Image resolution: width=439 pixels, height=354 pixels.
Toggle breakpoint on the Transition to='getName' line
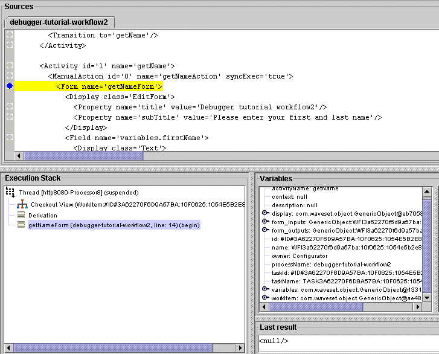[x=10, y=34]
